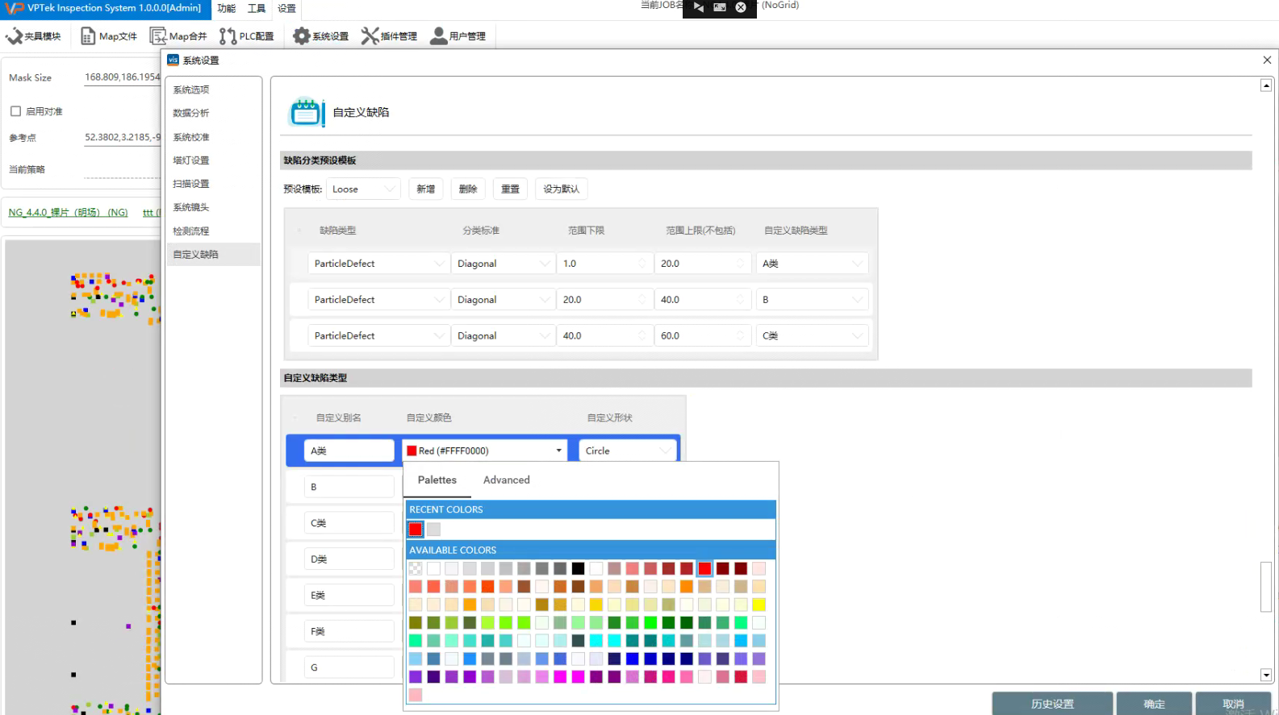Screen dimensions: 1279x715
Task: Choose the black swatch in Available Colors
Action: pyautogui.click(x=578, y=569)
